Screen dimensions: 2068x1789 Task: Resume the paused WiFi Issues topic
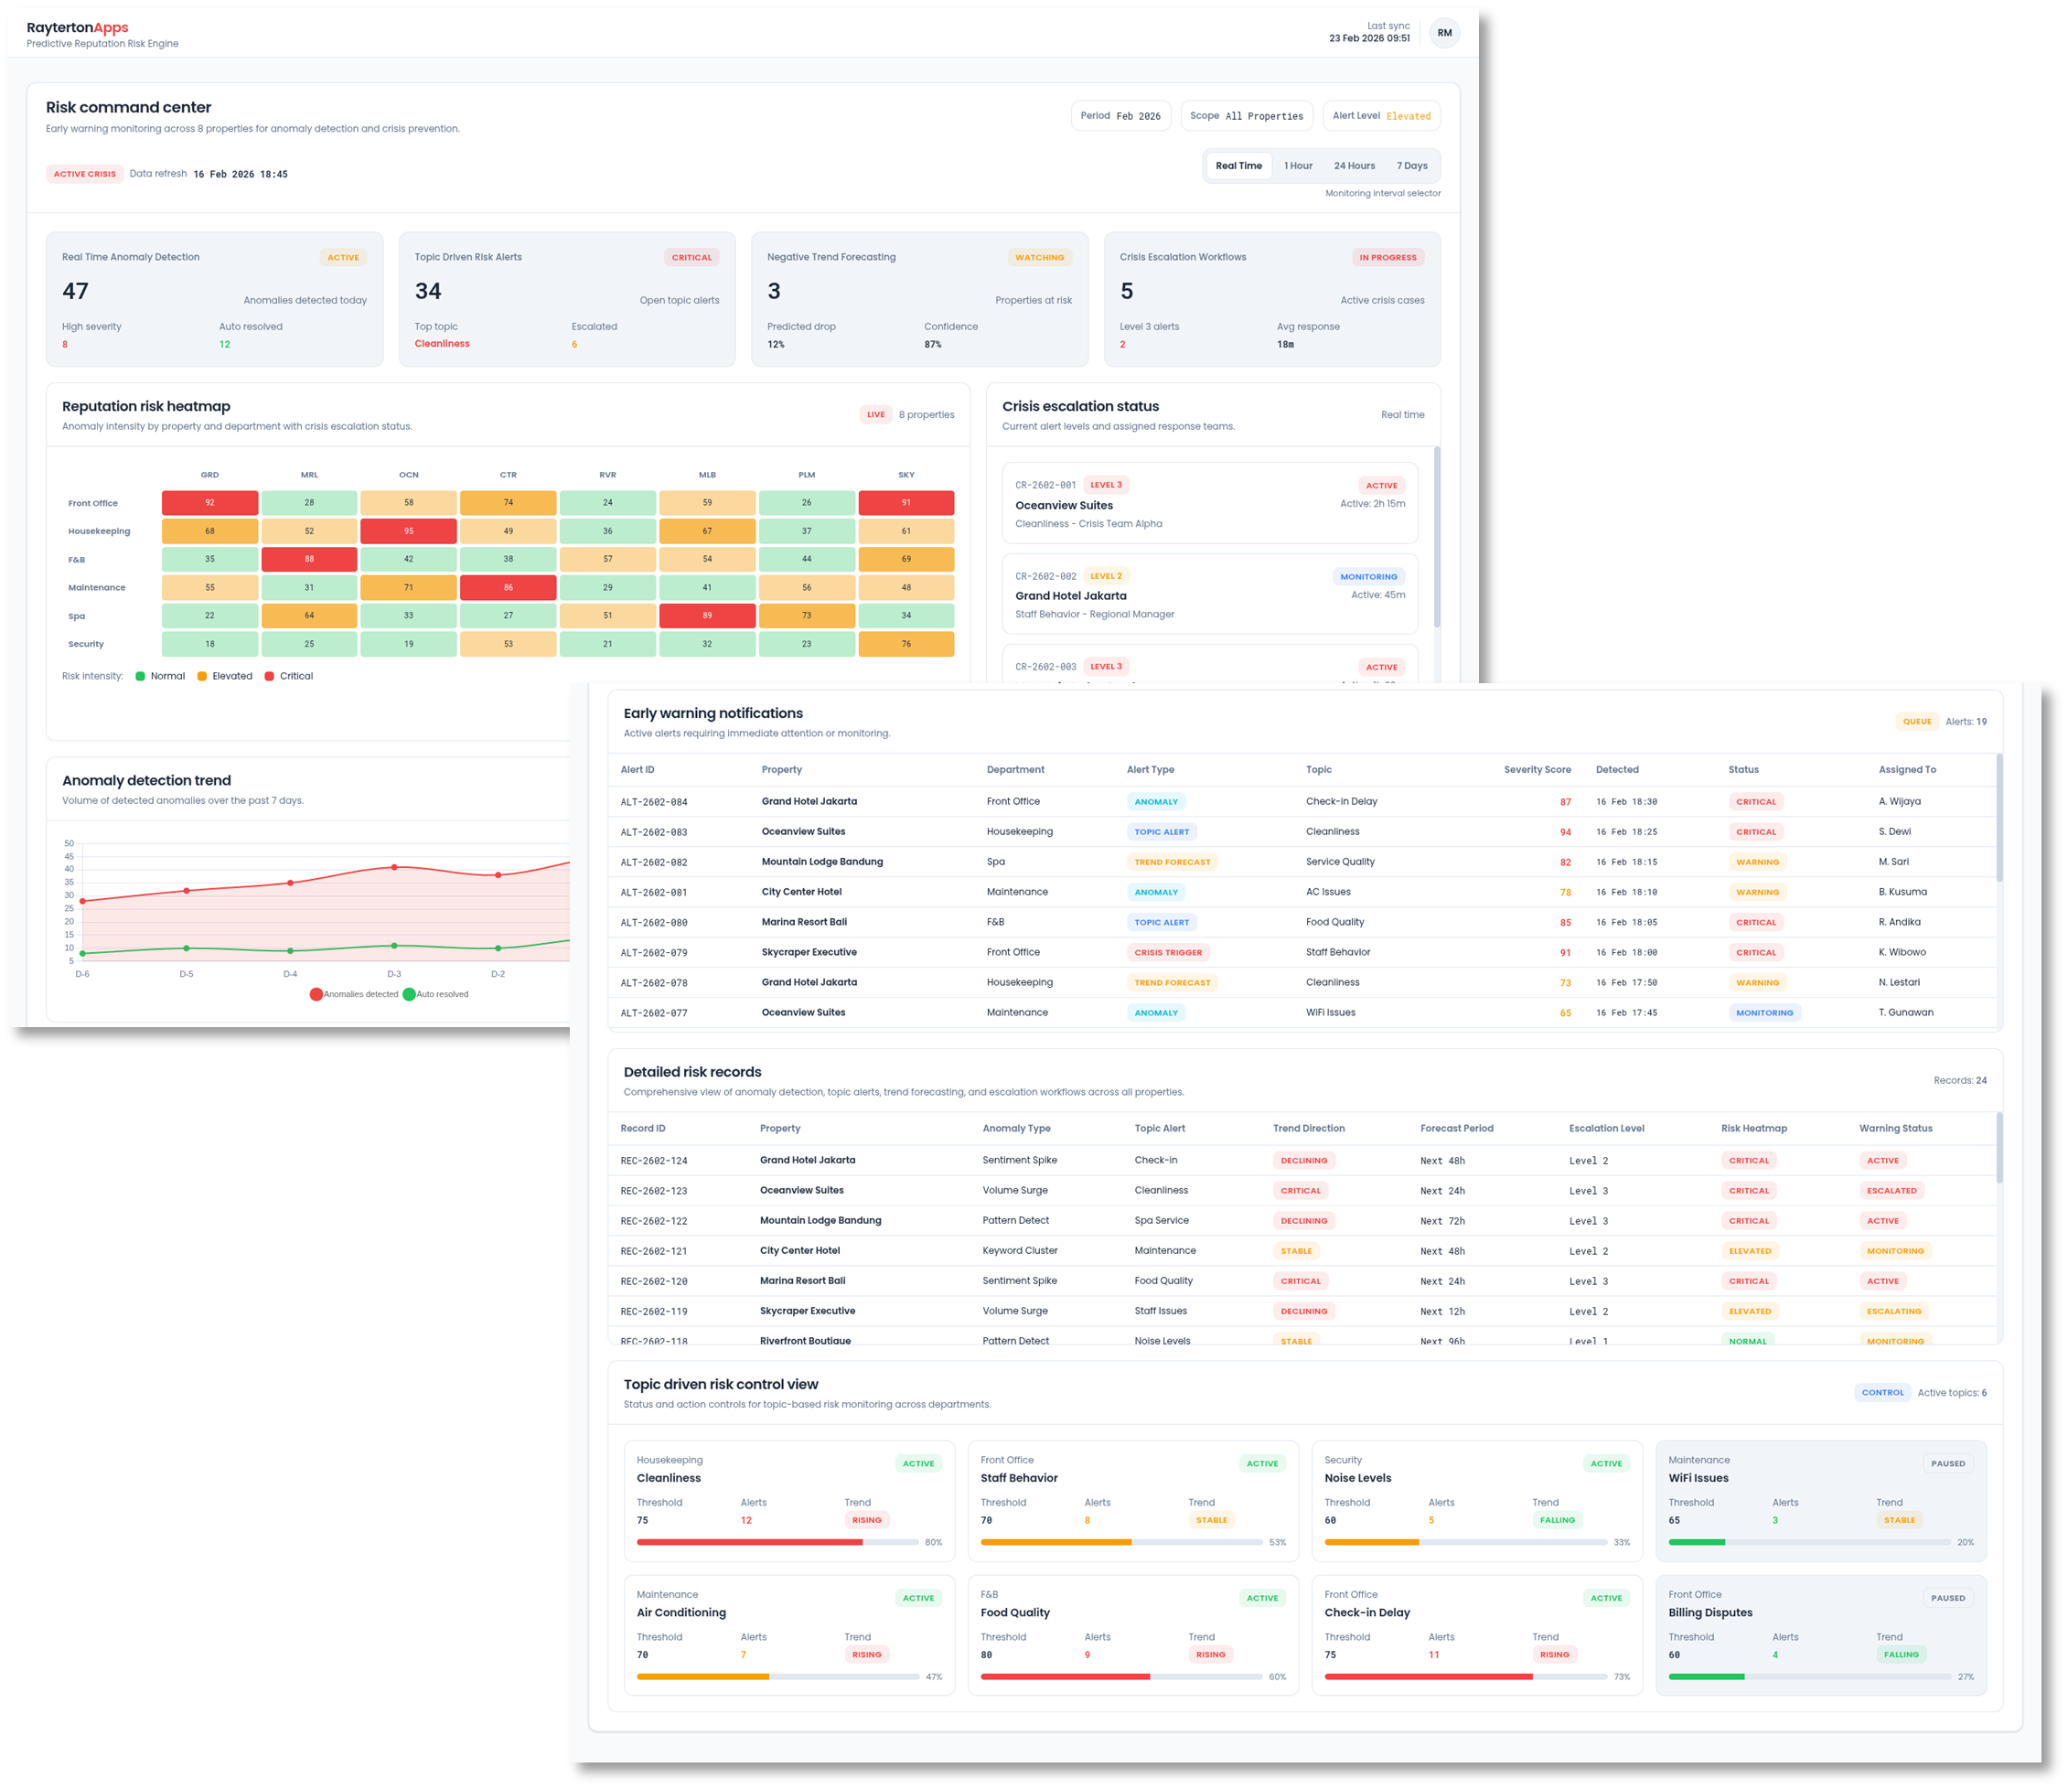click(x=1947, y=1462)
